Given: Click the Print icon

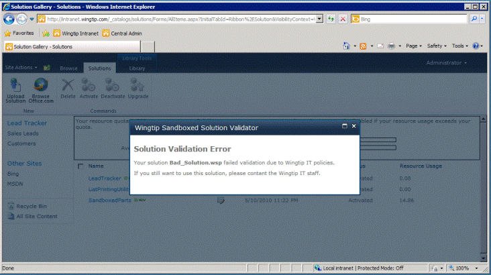Looking at the screenshot, I should (x=392, y=46).
